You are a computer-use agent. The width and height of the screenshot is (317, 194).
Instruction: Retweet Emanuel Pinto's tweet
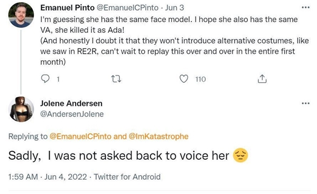(x=116, y=79)
